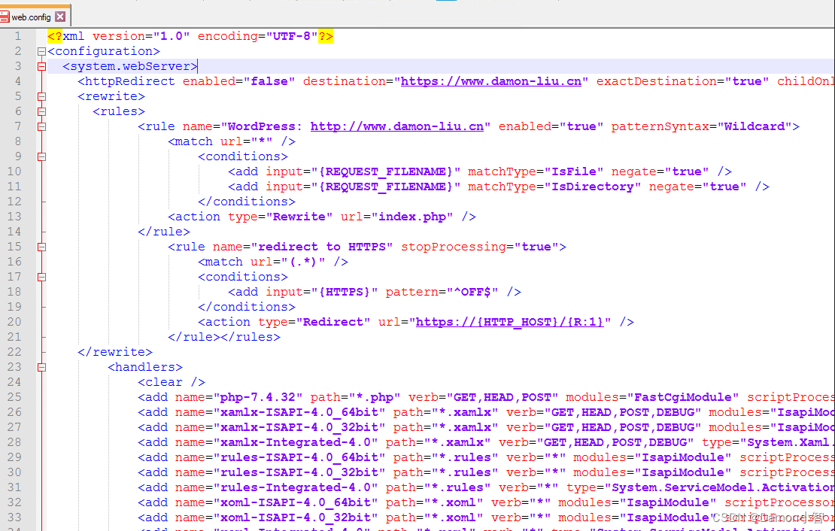Screen dimensions: 835x531
Task: Close the web.config tab
Action: pos(60,17)
